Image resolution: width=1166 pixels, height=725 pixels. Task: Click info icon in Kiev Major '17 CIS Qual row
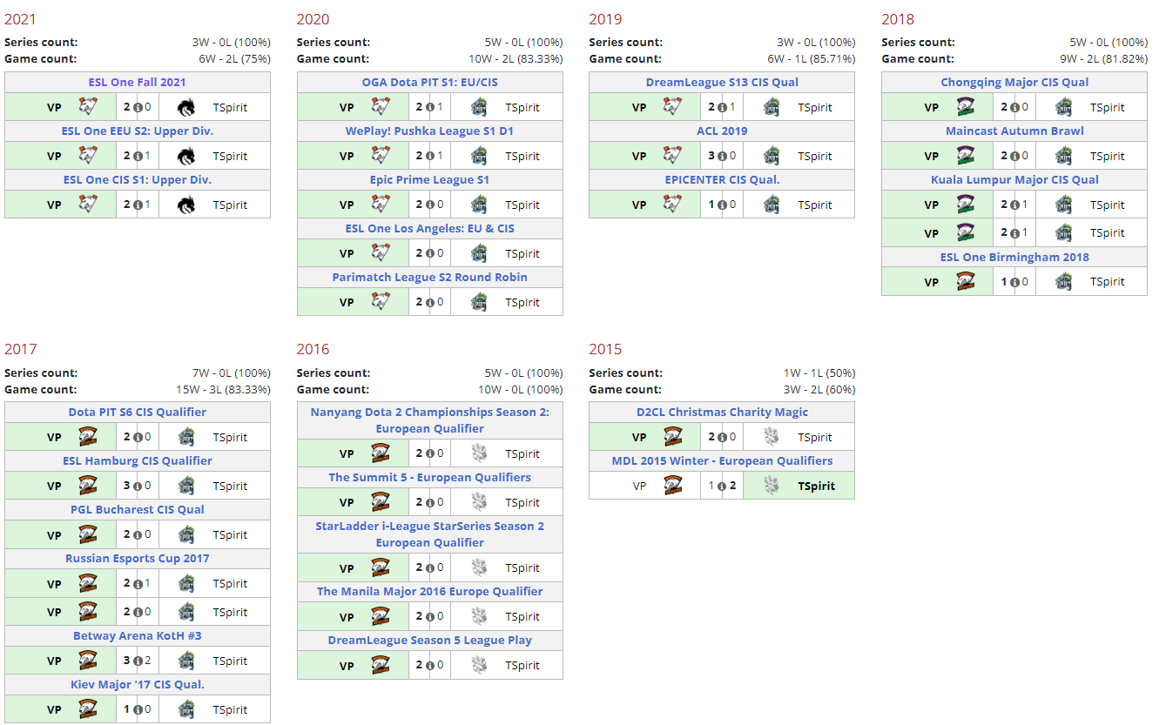point(138,709)
